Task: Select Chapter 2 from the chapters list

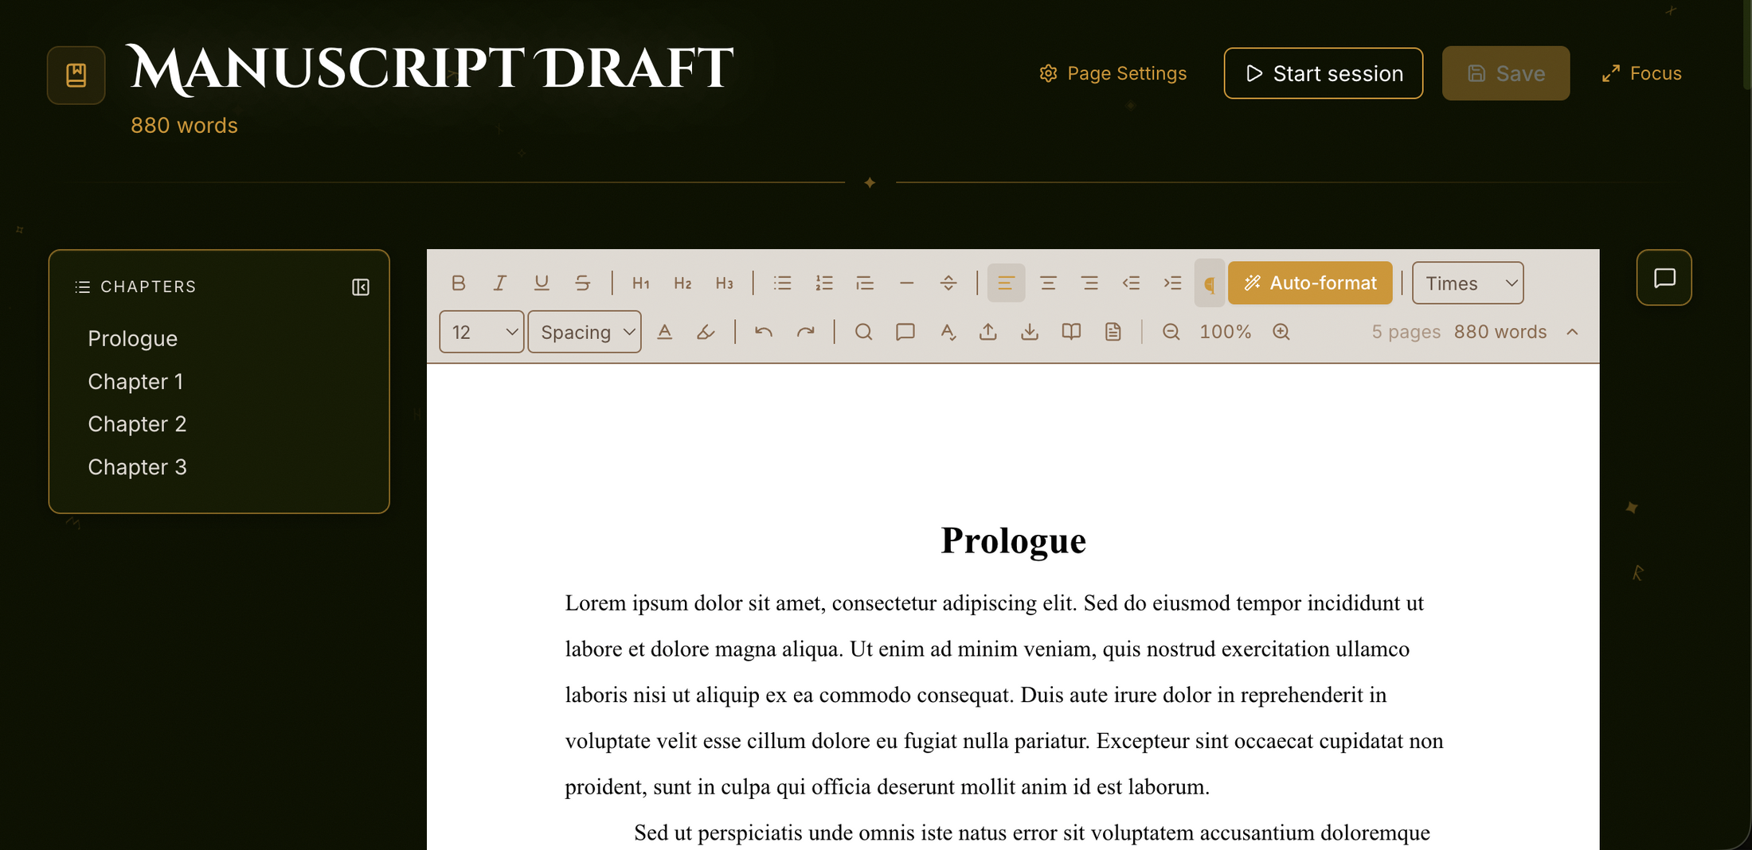Action: pyautogui.click(x=138, y=424)
